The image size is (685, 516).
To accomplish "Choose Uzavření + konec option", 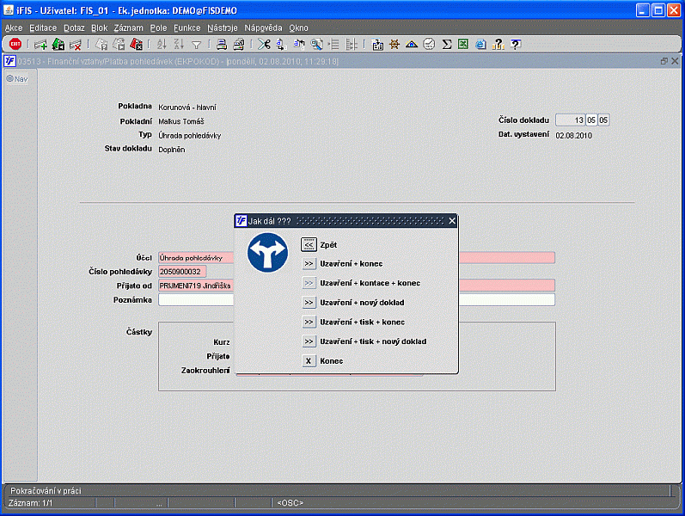I will click(x=309, y=263).
